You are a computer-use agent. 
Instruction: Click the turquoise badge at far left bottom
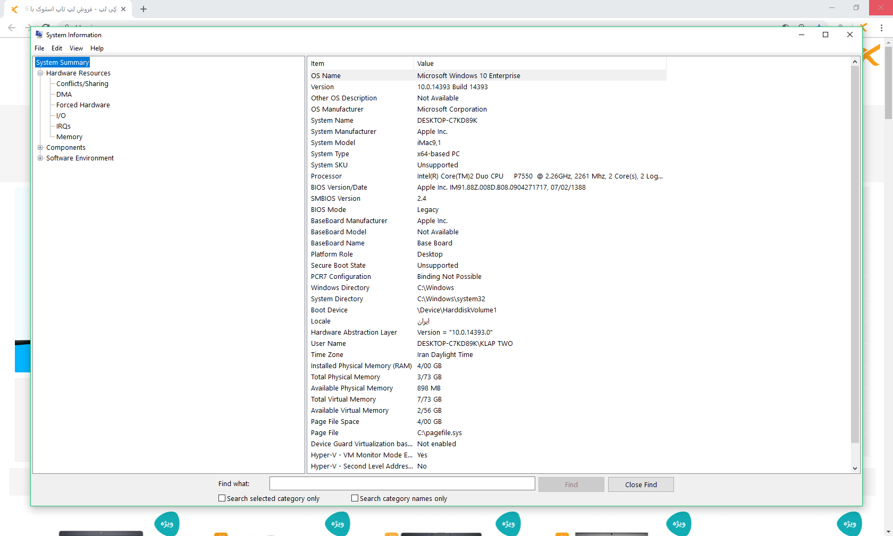[167, 524]
